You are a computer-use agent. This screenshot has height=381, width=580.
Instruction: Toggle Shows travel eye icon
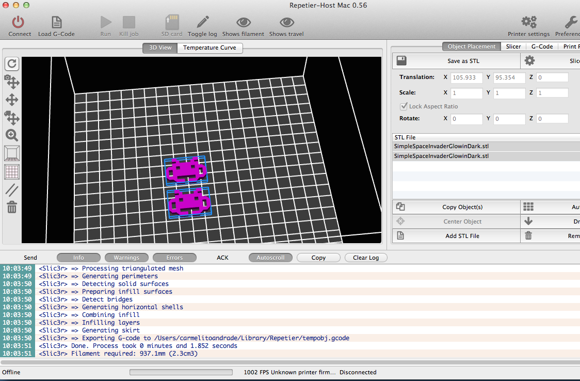point(287,23)
